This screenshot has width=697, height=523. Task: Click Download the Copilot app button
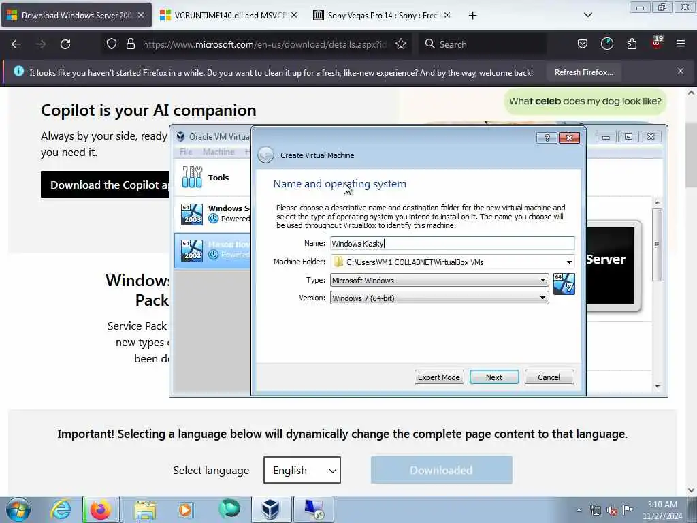click(x=106, y=185)
